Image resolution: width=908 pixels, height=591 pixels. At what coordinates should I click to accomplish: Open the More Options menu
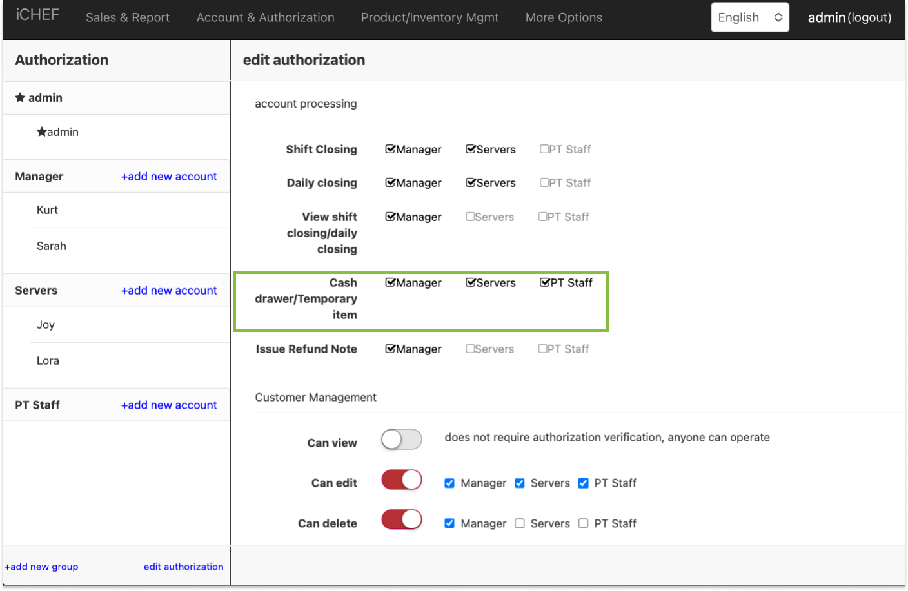tap(563, 17)
